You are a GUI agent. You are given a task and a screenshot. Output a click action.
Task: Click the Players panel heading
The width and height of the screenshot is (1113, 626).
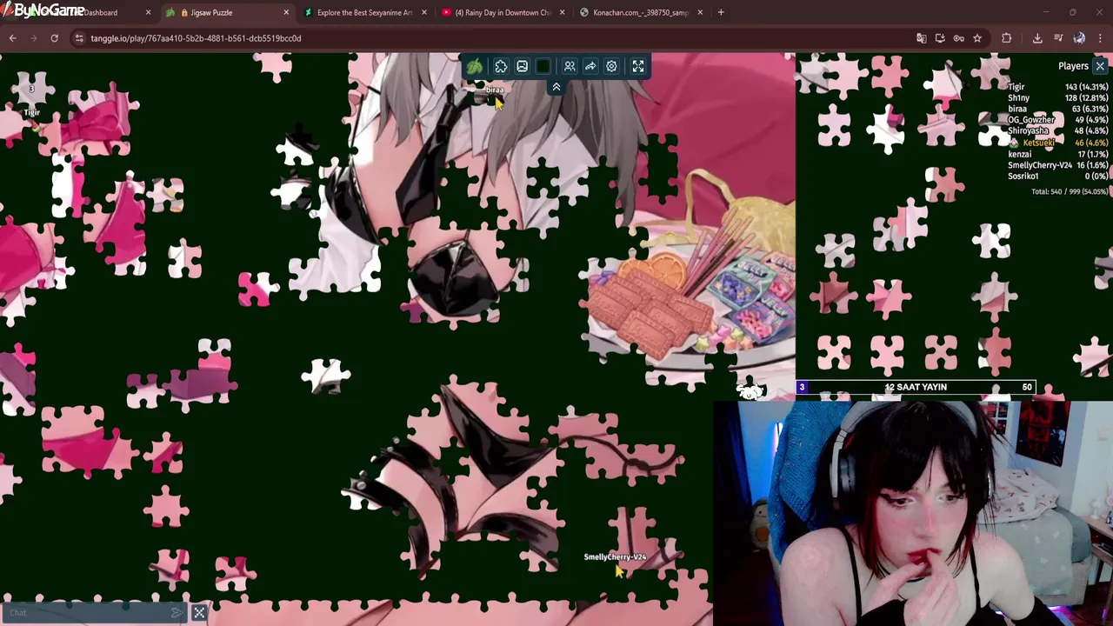(x=1073, y=66)
